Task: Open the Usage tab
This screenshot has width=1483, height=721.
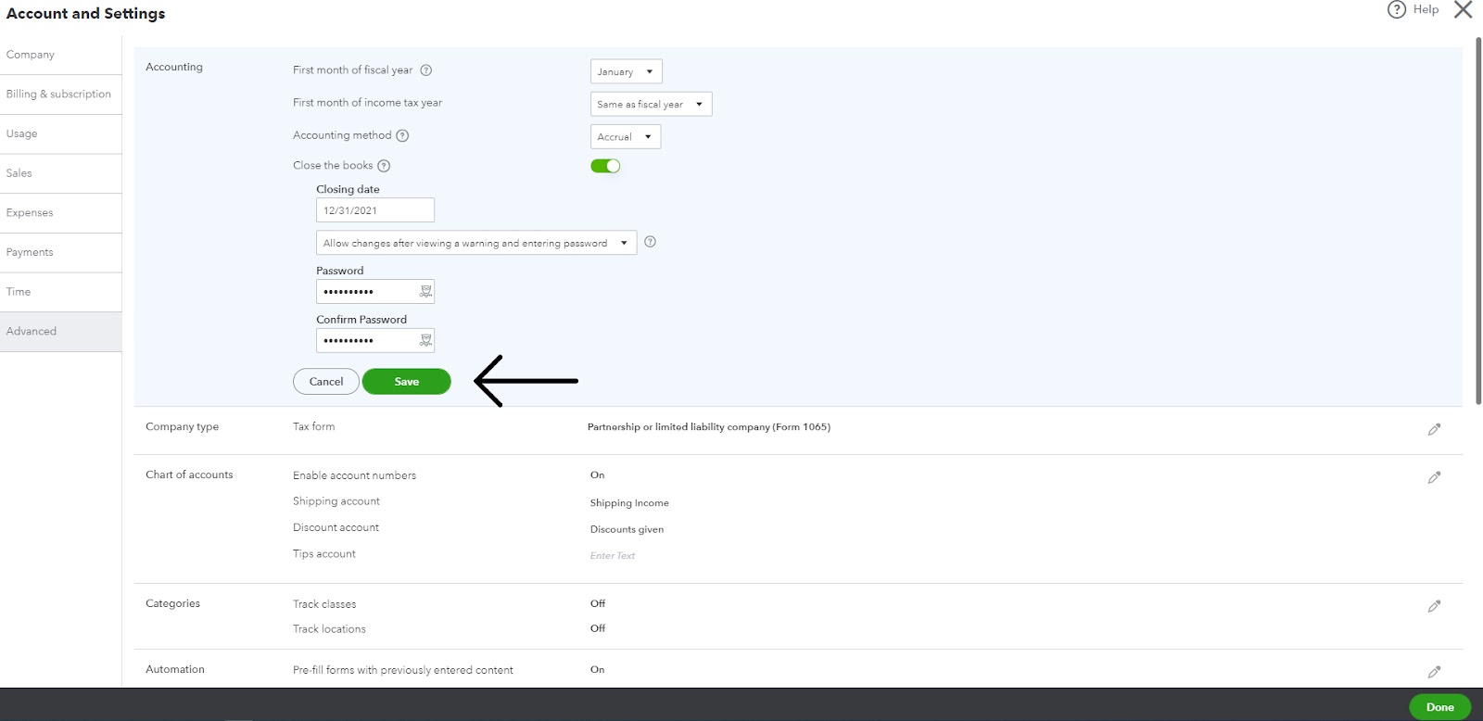Action: [x=61, y=134]
